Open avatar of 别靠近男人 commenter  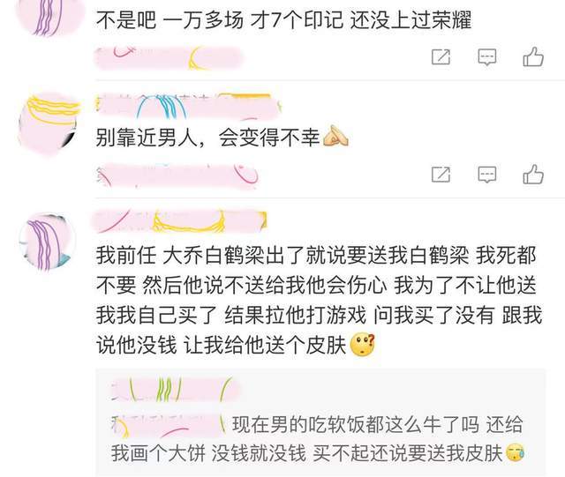[49, 123]
